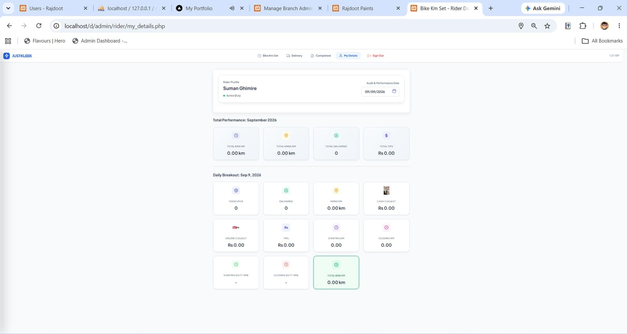The height and width of the screenshot is (334, 627).
Task: Open the Chrome three-dot menu
Action: [619, 26]
